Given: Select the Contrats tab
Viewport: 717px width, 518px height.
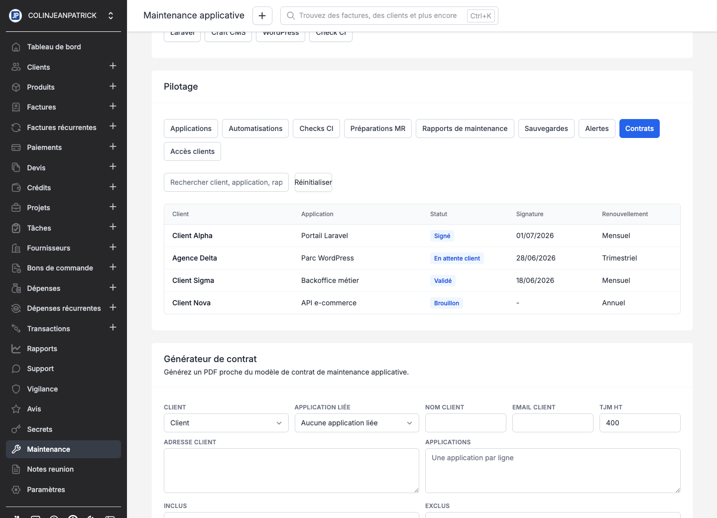Looking at the screenshot, I should click(639, 129).
